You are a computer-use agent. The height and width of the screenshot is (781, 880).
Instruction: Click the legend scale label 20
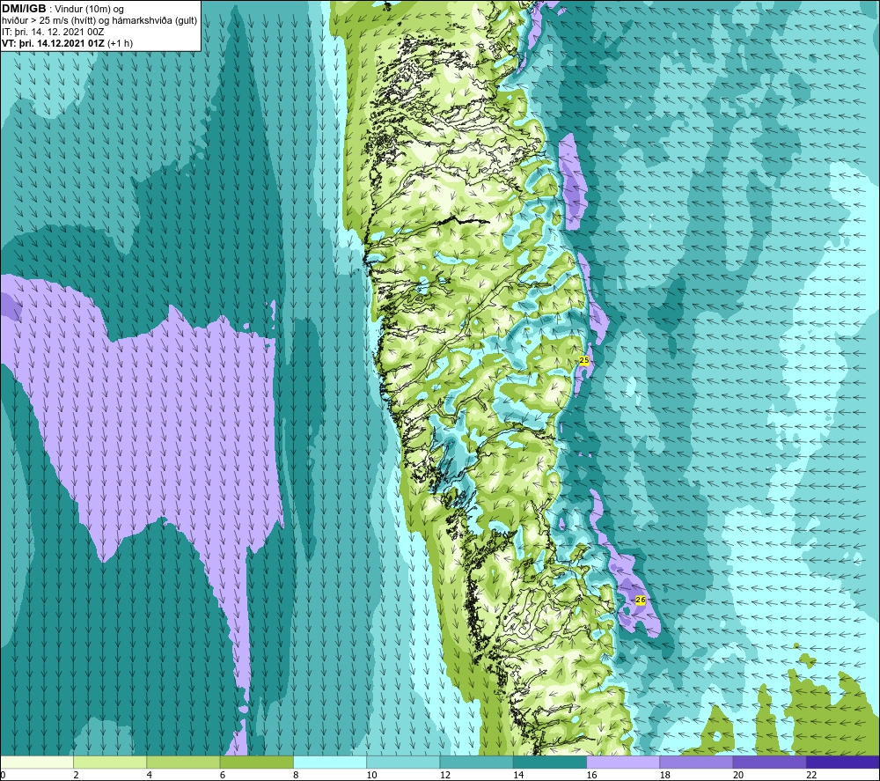(738, 776)
